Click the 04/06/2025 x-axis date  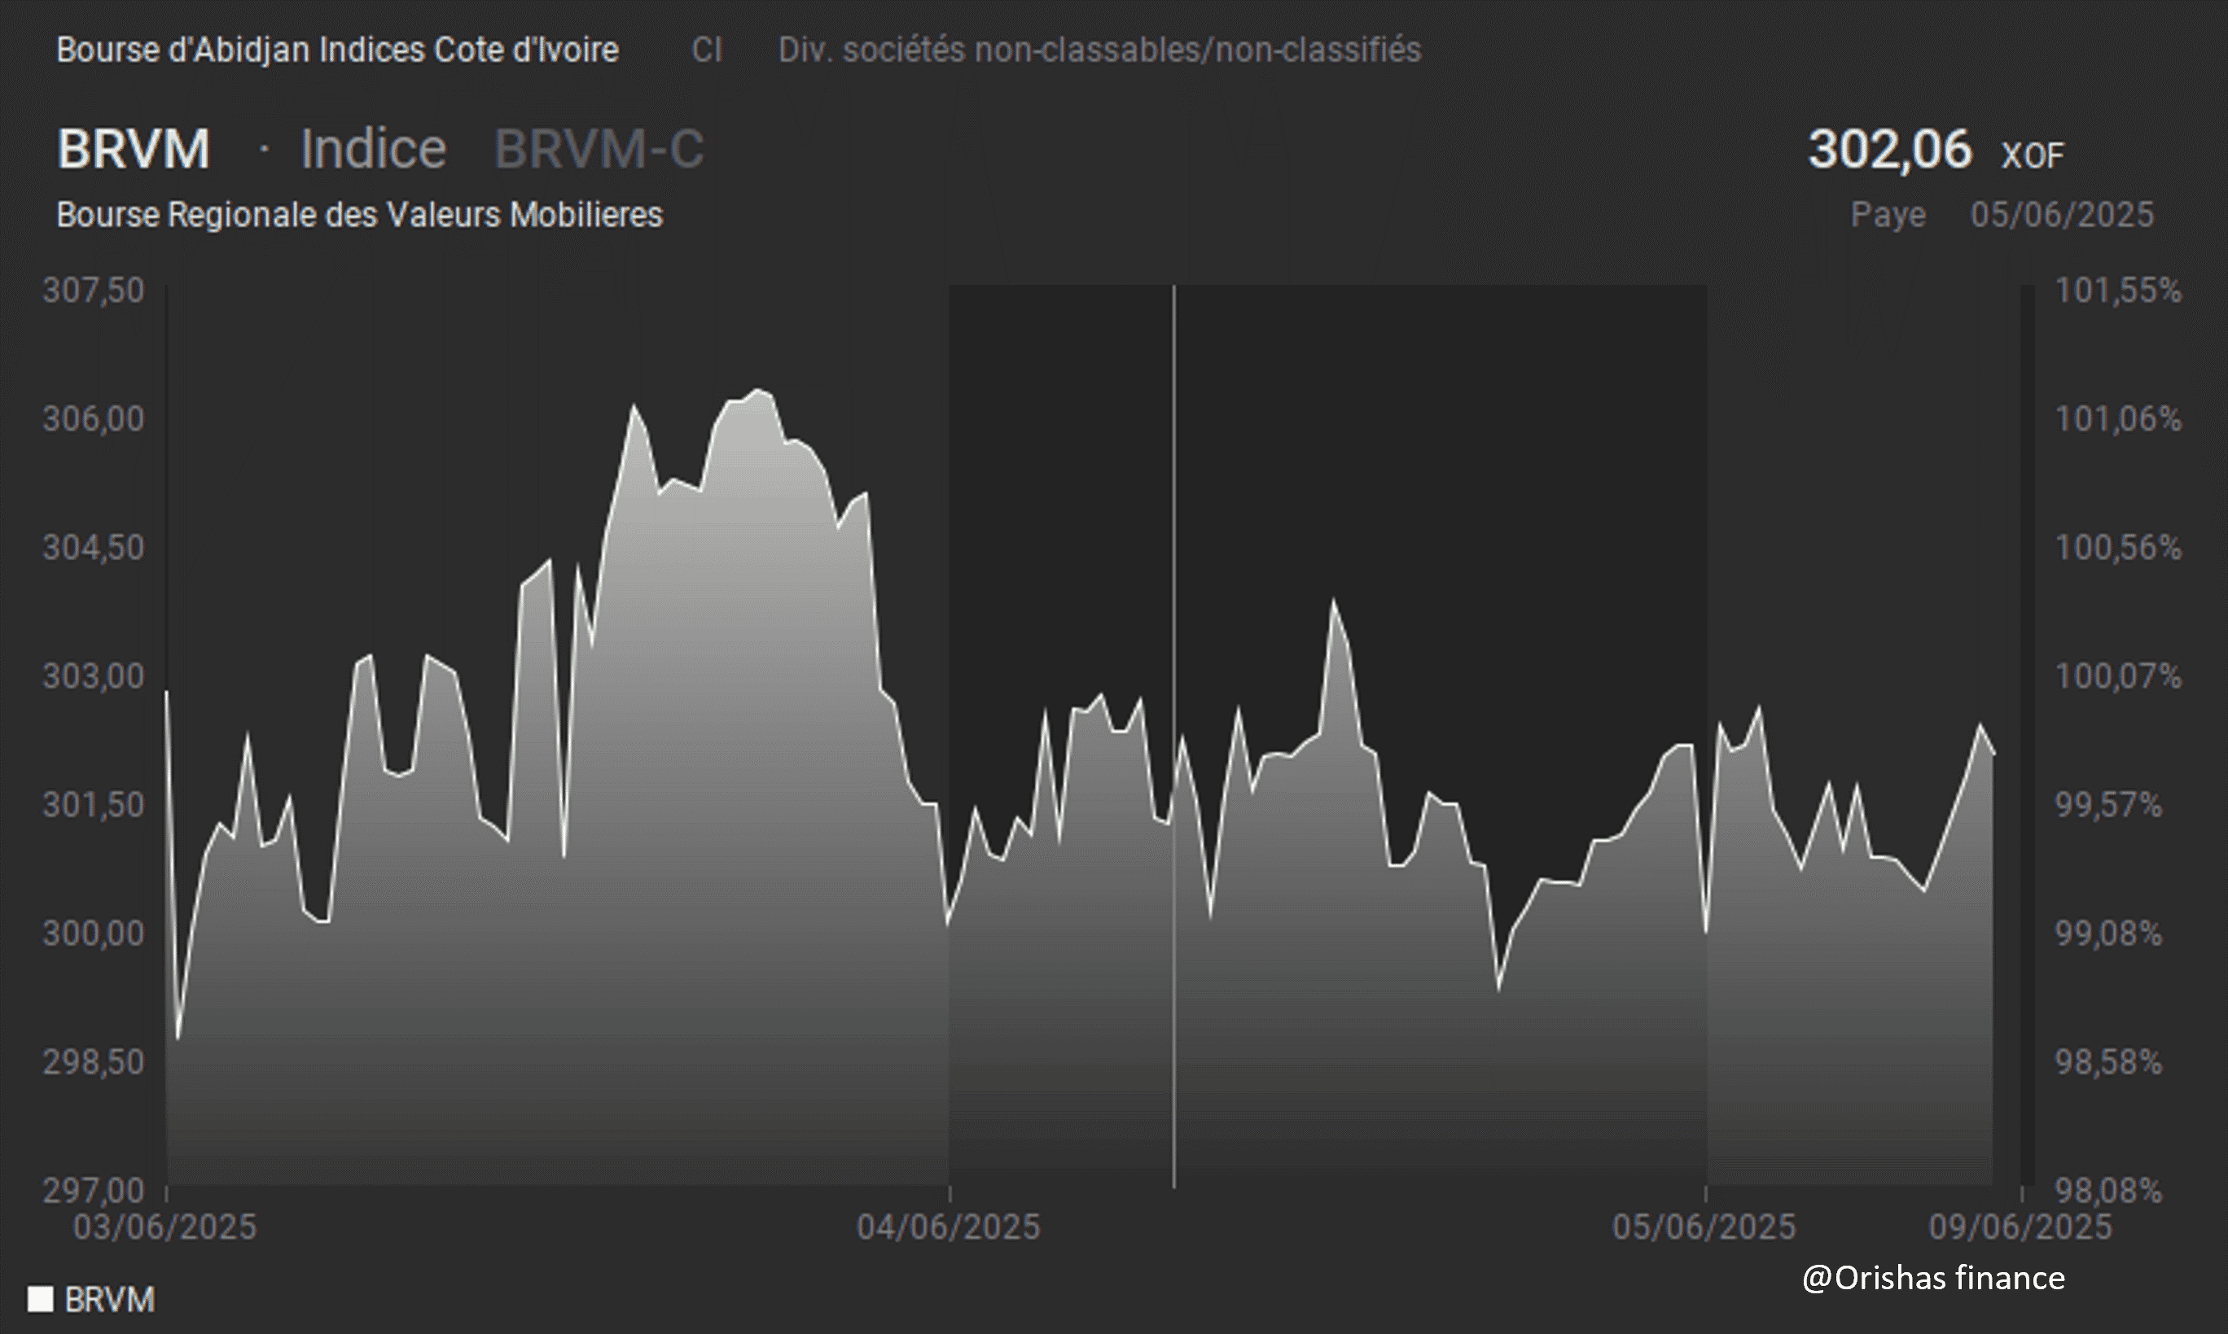point(949,1227)
